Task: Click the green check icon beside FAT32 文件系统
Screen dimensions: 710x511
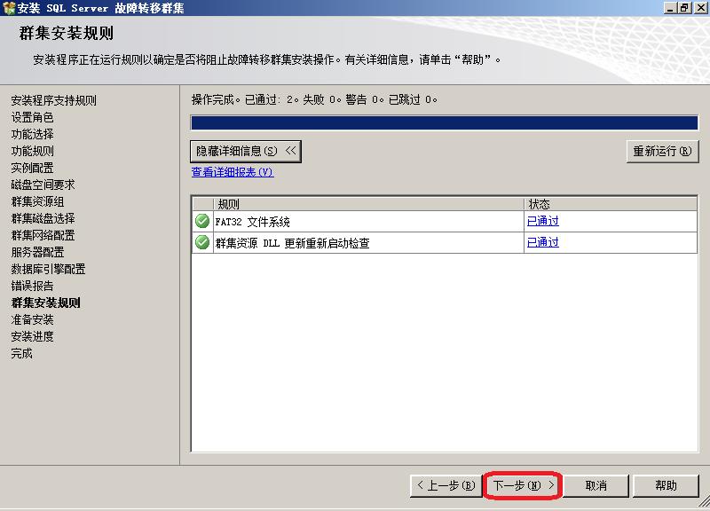Action: tap(202, 222)
